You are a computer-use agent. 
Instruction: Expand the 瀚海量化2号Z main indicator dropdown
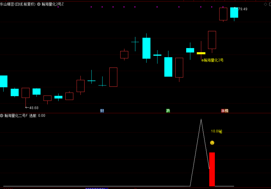pyautogui.click(x=39, y=4)
